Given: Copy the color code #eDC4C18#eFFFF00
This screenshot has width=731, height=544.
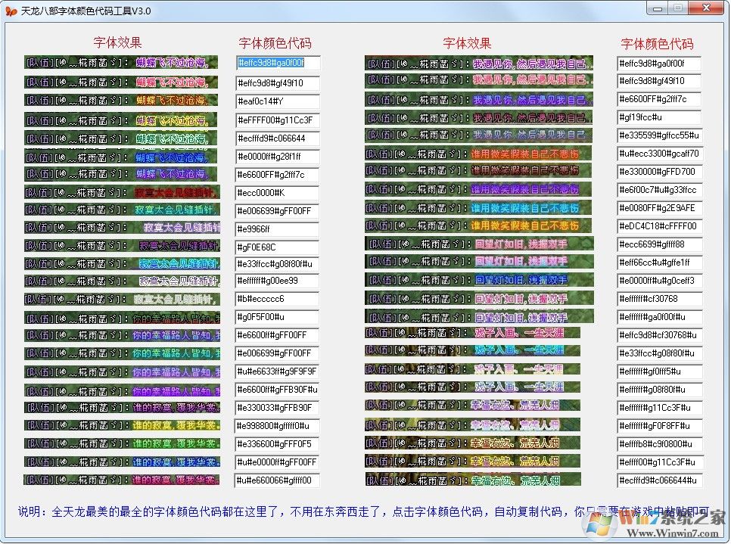Looking at the screenshot, I should tap(658, 226).
